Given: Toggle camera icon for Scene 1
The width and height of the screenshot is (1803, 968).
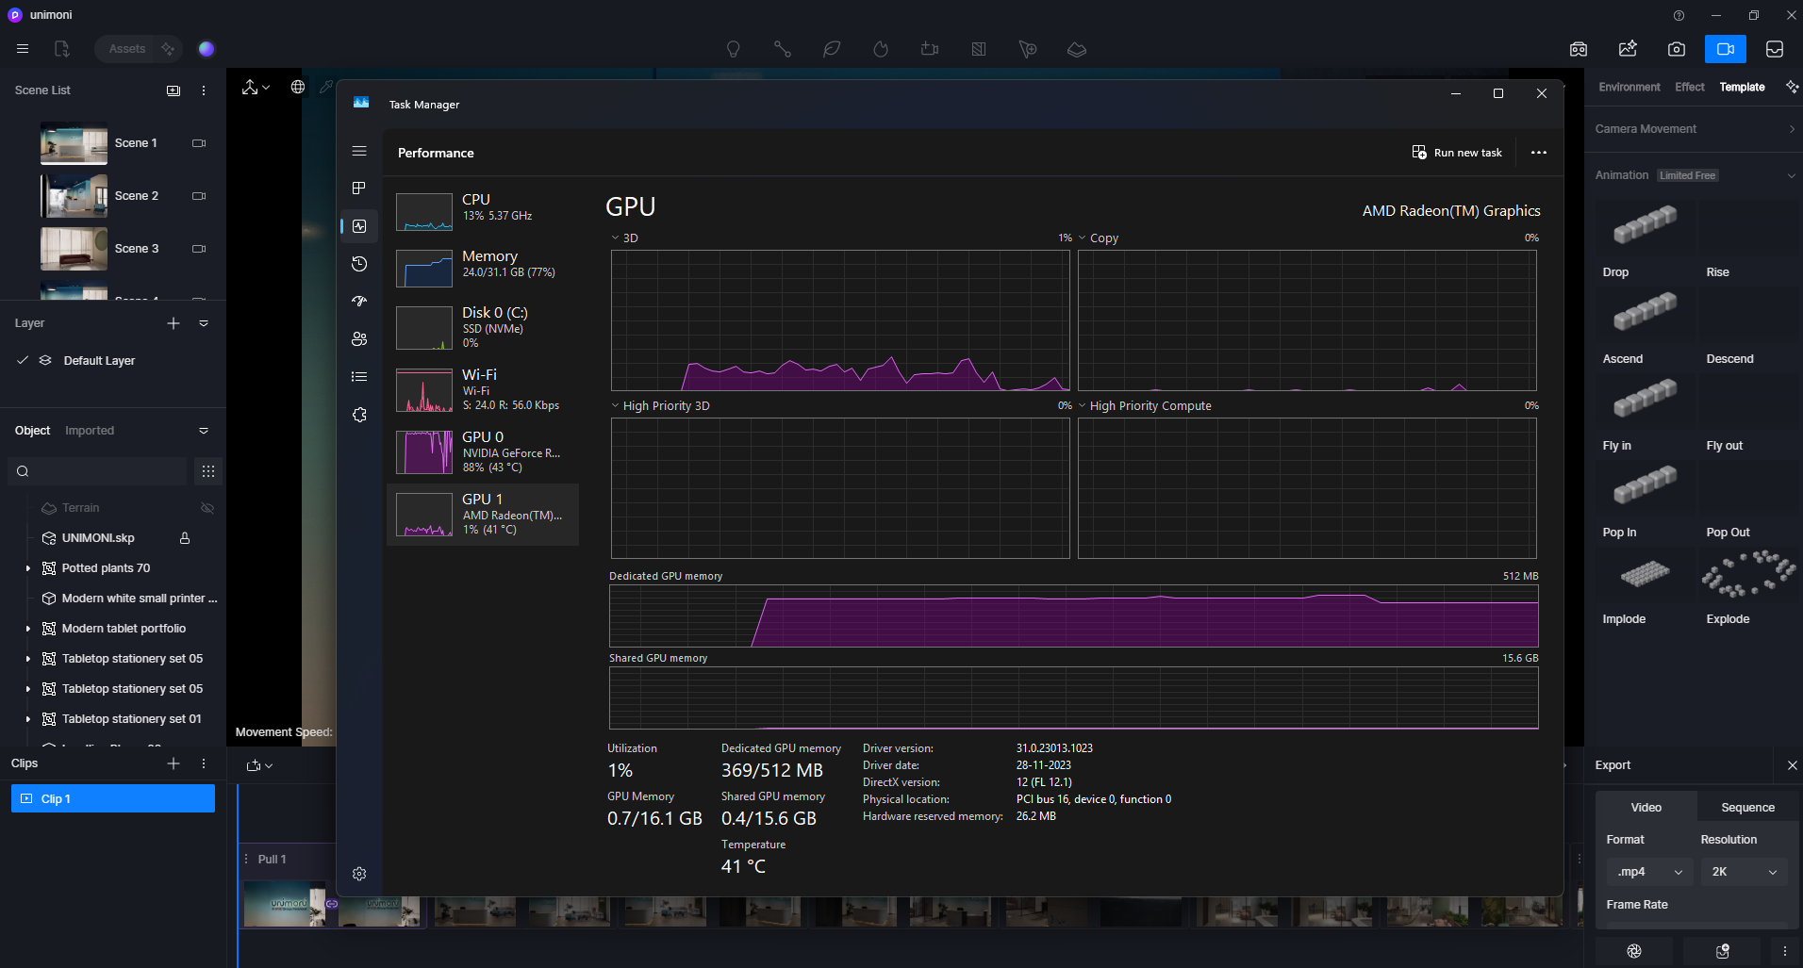Looking at the screenshot, I should [x=199, y=143].
